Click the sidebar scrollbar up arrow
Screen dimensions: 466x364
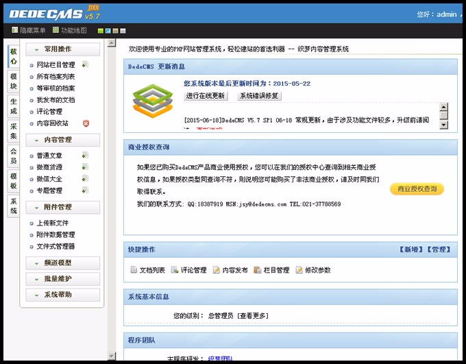112,43
